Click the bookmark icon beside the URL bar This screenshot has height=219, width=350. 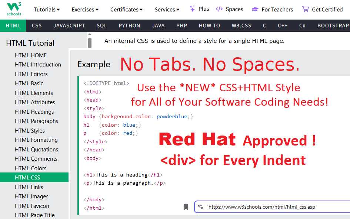(x=186, y=207)
